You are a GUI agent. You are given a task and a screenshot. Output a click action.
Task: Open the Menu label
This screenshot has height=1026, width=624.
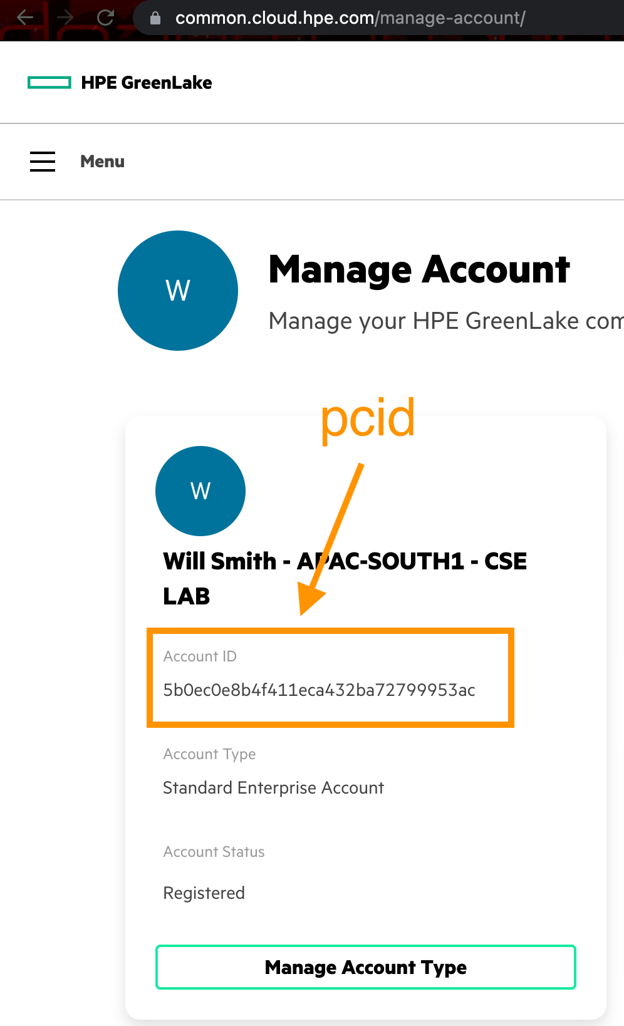click(x=102, y=162)
